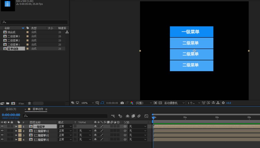Open grid and guide options icon

(x=97, y=103)
